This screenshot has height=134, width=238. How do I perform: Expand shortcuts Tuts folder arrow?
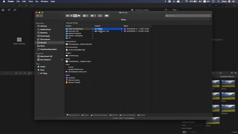click(x=122, y=31)
